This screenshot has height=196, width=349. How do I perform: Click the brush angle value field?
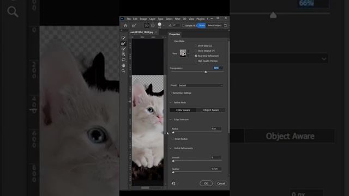(x=176, y=26)
